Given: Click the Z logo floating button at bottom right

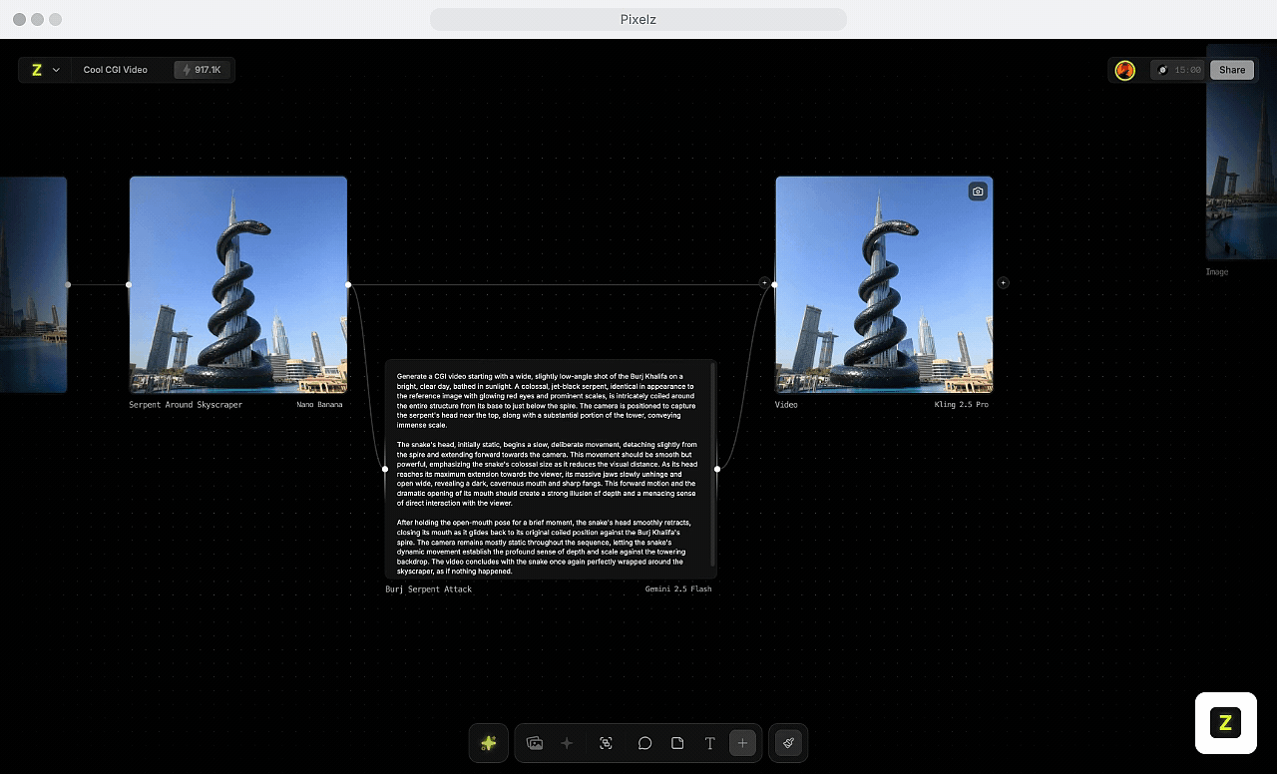Looking at the screenshot, I should [x=1225, y=723].
